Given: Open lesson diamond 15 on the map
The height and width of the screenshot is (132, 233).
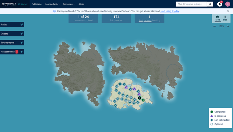Looking at the screenshot, I should (x=131, y=97).
